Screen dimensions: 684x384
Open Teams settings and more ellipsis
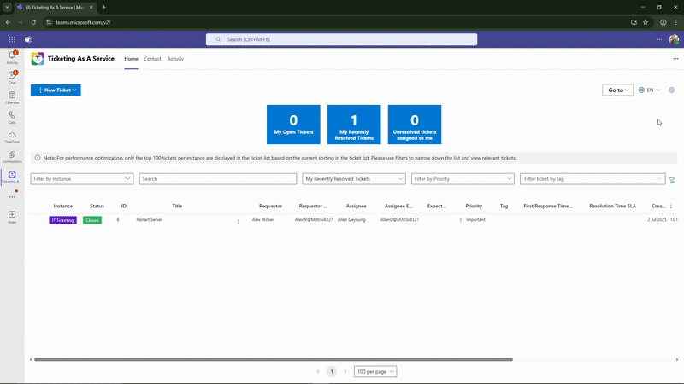coord(659,39)
